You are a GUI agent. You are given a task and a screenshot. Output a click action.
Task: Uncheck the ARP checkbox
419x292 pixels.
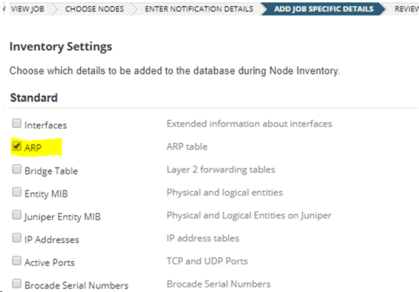pos(17,146)
